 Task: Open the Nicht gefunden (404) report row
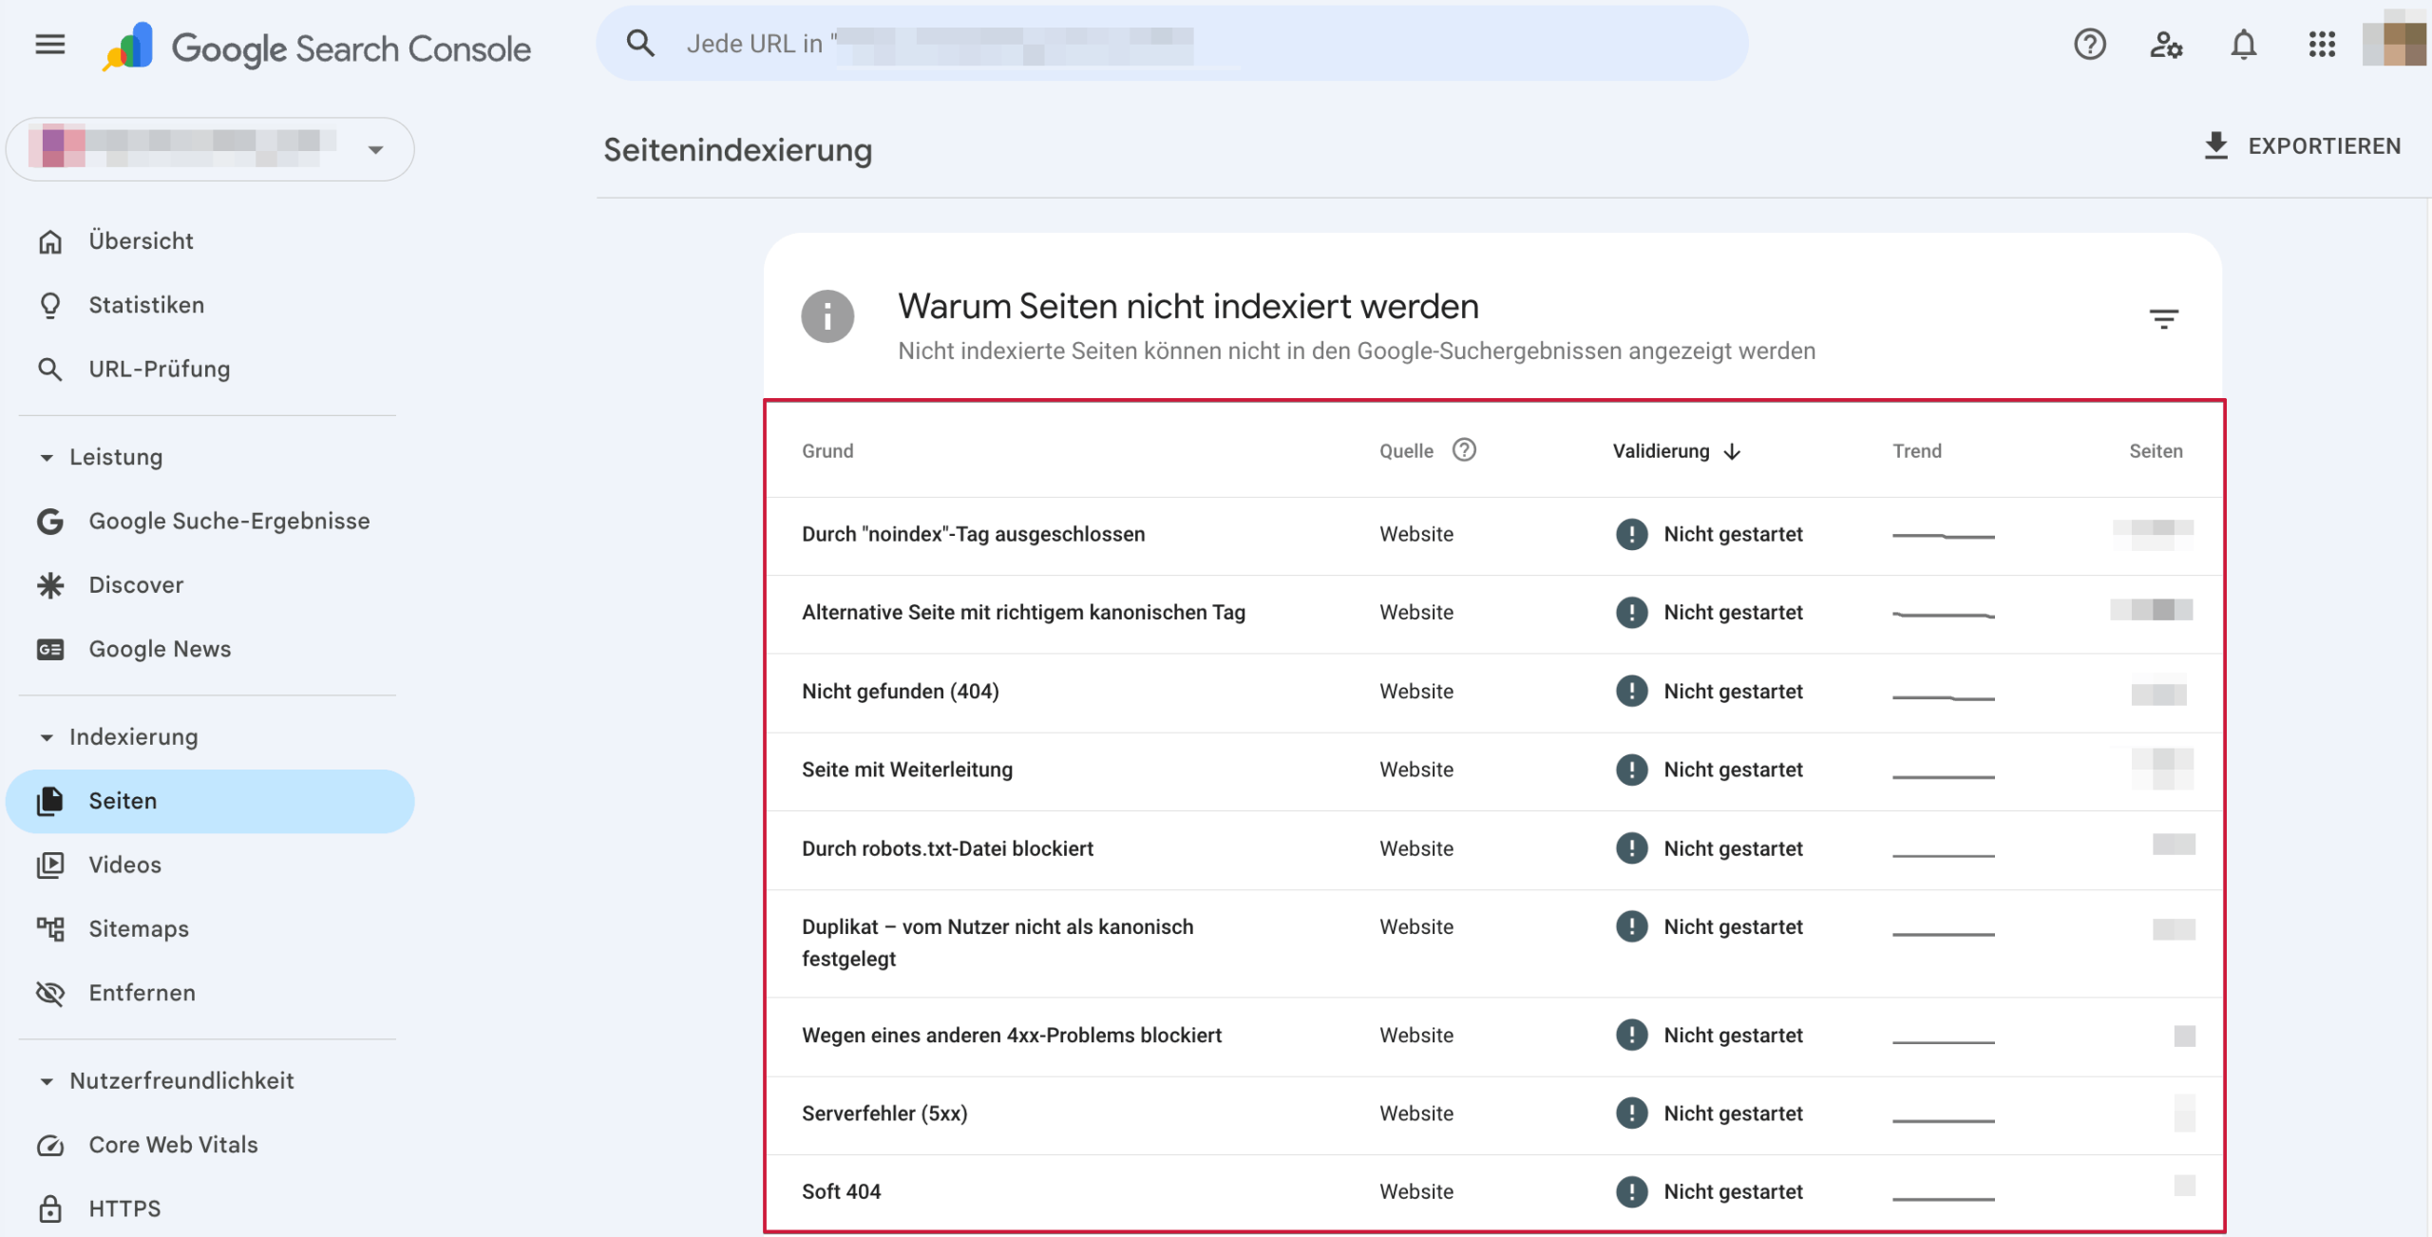pyautogui.click(x=900, y=691)
